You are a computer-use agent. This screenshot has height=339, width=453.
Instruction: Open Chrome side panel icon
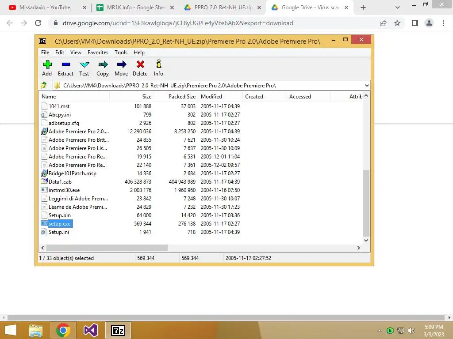415,23
